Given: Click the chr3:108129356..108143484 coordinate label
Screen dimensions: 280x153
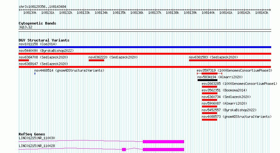Looking at the screenshot, I should coord(42,7).
